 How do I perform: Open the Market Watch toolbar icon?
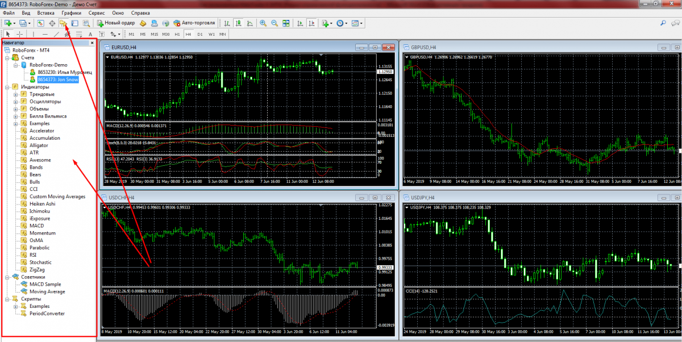click(x=41, y=23)
